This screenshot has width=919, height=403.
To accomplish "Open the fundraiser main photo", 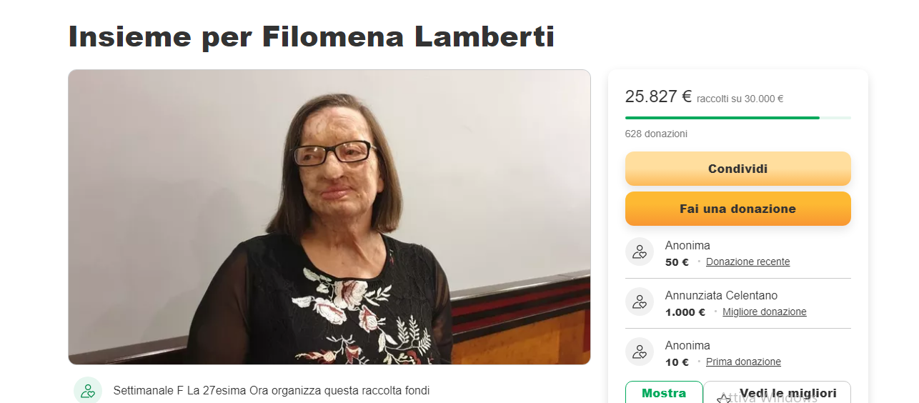I will point(329,217).
